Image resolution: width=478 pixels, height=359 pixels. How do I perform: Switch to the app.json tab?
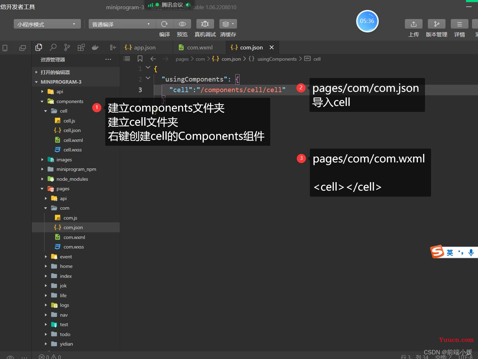146,47
